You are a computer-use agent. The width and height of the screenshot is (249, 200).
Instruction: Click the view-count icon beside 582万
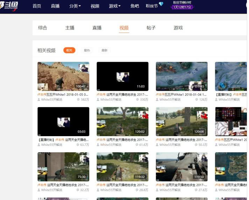(x=78, y=100)
